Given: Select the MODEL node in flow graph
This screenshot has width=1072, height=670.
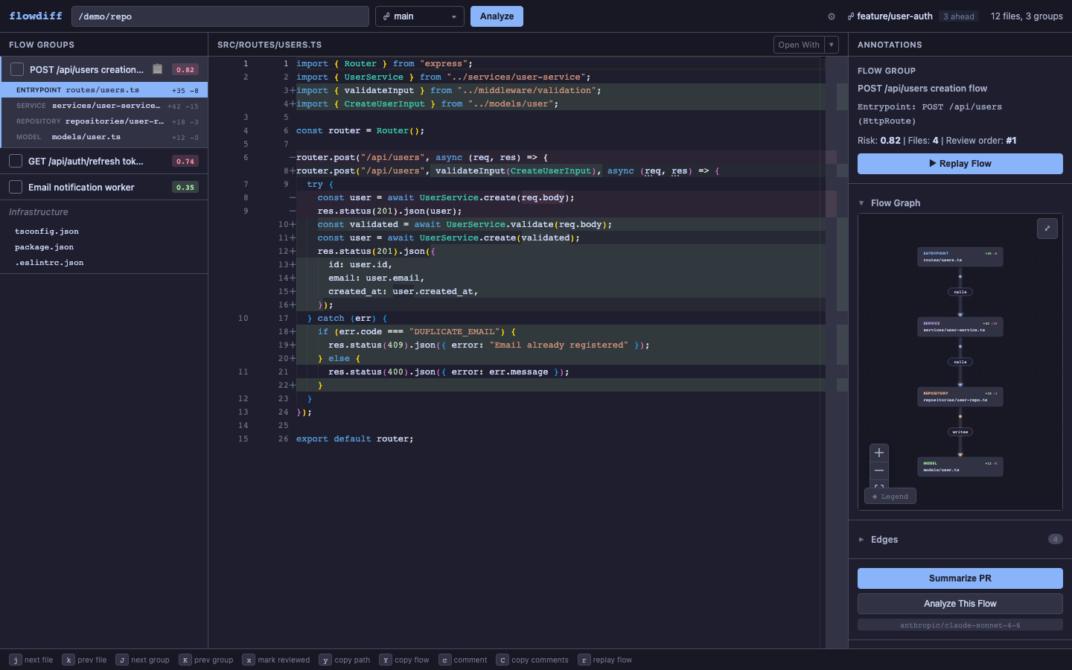Looking at the screenshot, I should click(x=960, y=467).
